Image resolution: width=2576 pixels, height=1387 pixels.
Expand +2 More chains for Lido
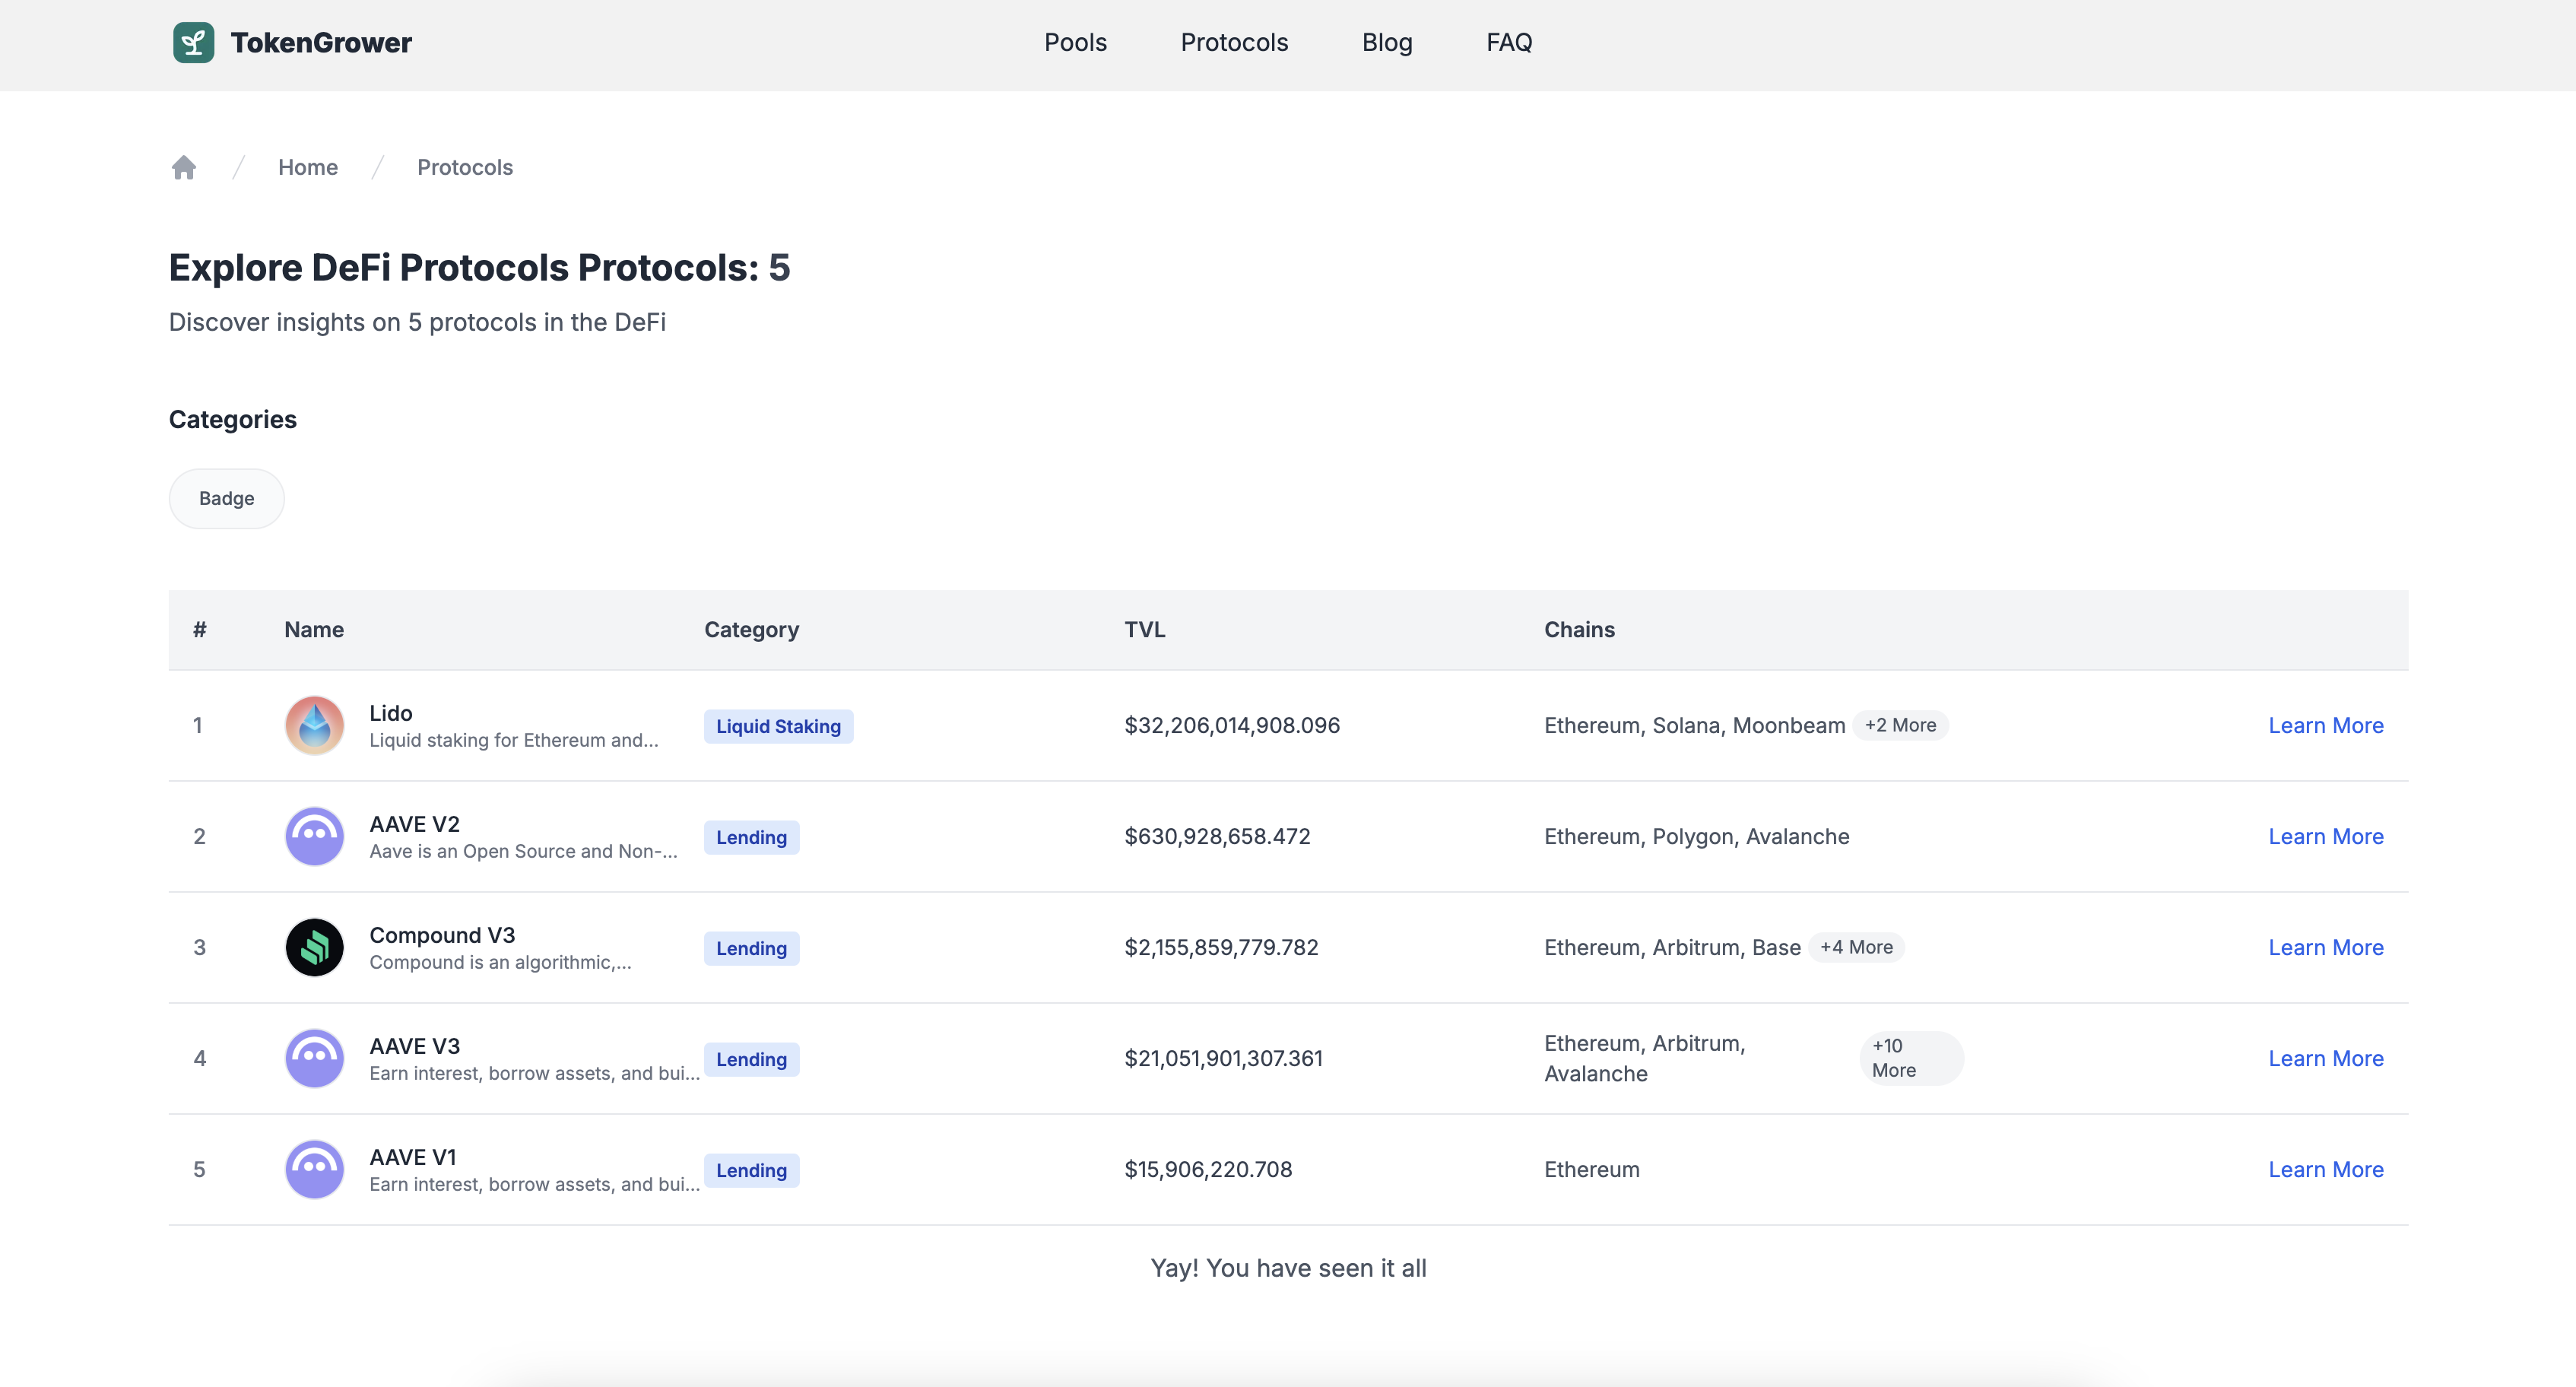click(1900, 725)
